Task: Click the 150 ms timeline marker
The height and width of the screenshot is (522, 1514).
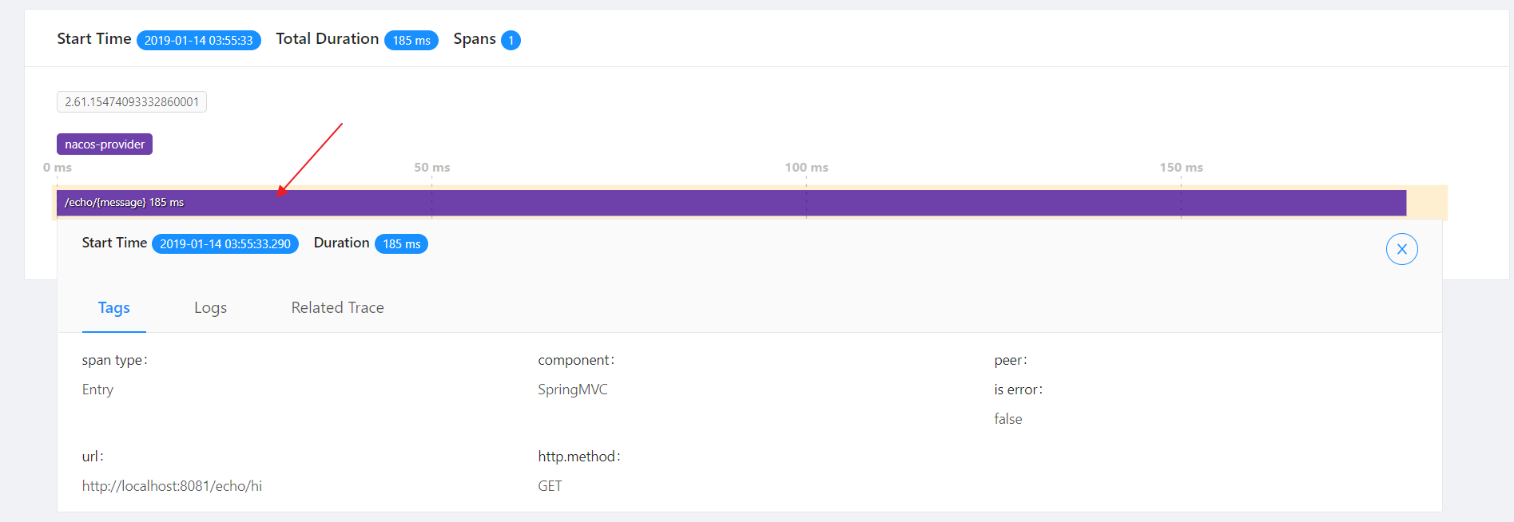Action: (x=1181, y=168)
